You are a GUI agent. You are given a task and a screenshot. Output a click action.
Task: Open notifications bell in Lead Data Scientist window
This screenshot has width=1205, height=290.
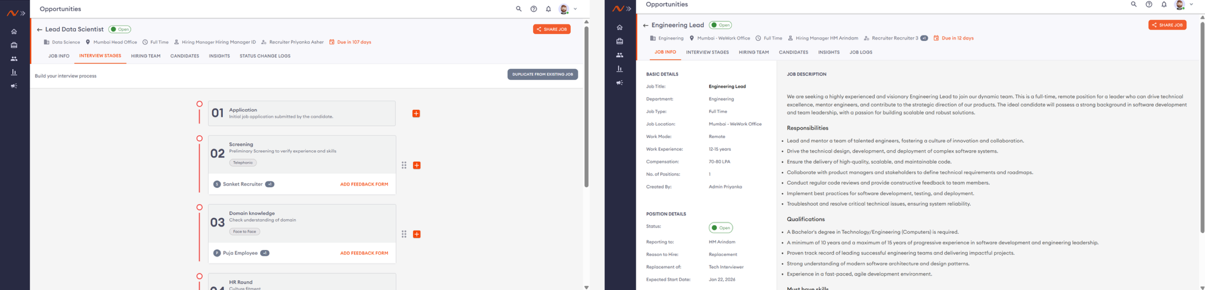548,9
